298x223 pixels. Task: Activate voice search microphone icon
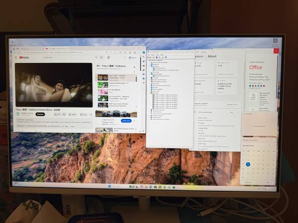pos(108,57)
